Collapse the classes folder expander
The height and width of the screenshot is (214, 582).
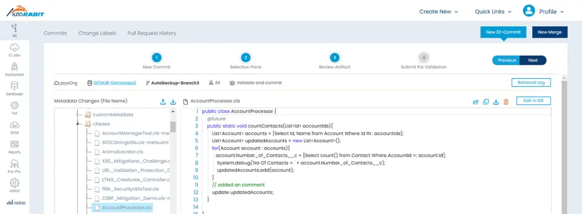(x=77, y=124)
